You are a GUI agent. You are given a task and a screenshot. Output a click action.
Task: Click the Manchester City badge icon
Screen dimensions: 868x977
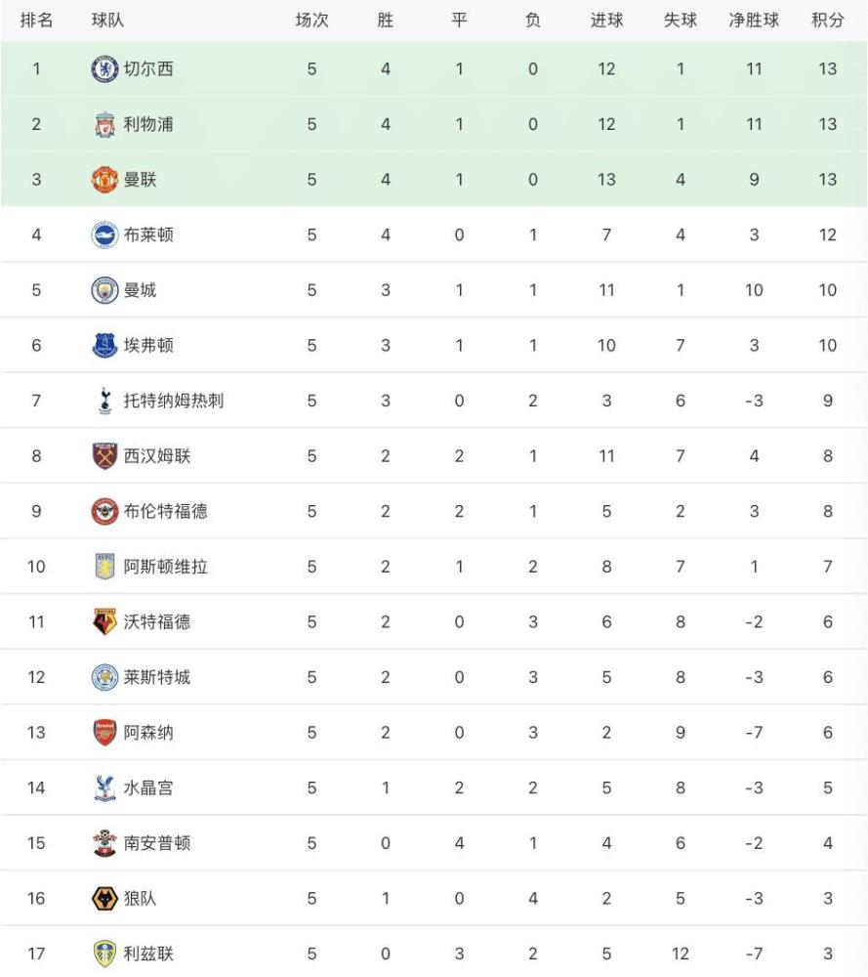pyautogui.click(x=104, y=290)
